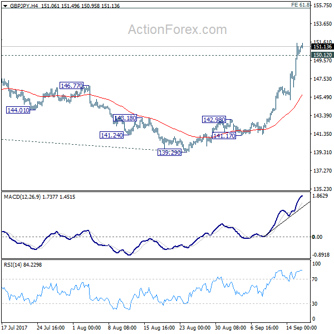Select the 17 Jul 2017 date label
The height and width of the screenshot is (334, 334).
point(14,328)
